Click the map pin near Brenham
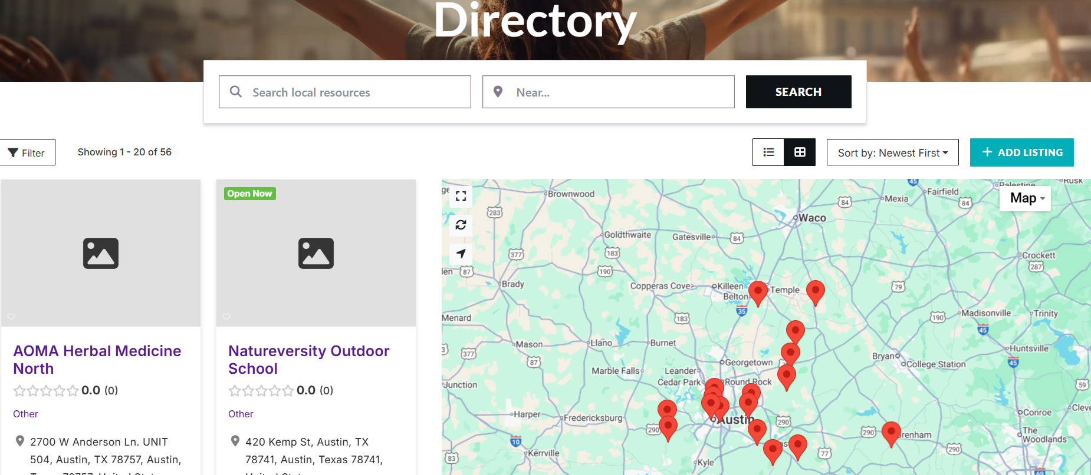This screenshot has height=475, width=1091. 890,433
